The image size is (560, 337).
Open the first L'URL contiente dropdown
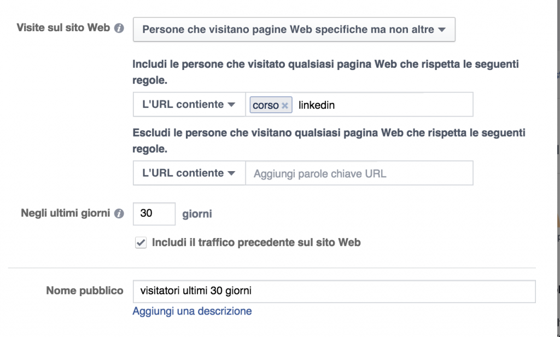189,104
